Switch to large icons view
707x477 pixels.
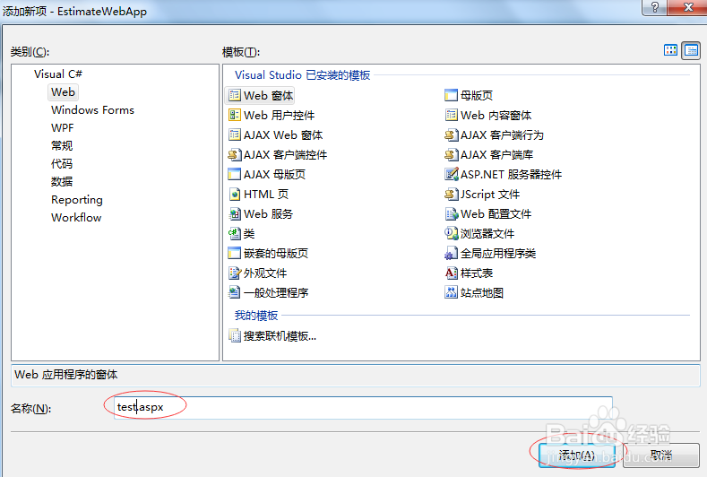pos(670,50)
